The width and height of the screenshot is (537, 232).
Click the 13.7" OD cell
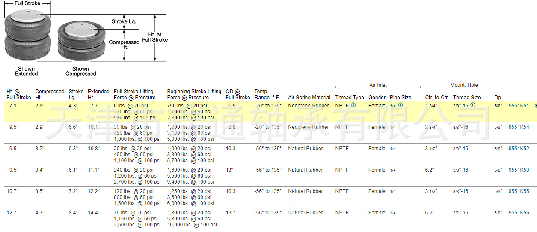(231, 213)
